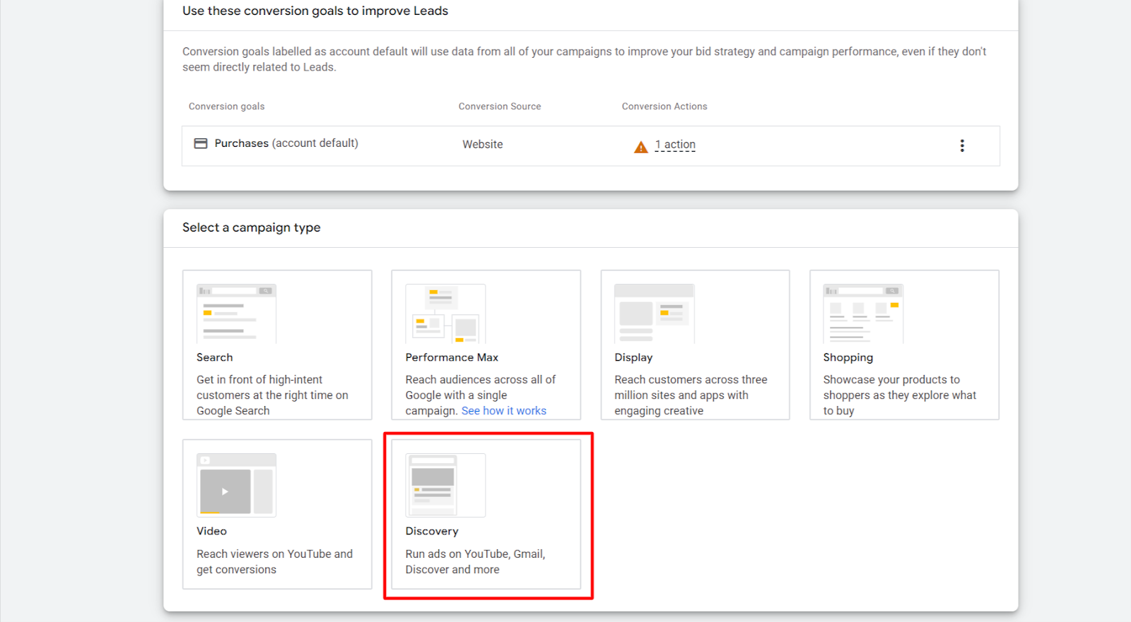Pick the Display campaign type title
Image resolution: width=1131 pixels, height=622 pixels.
633,357
